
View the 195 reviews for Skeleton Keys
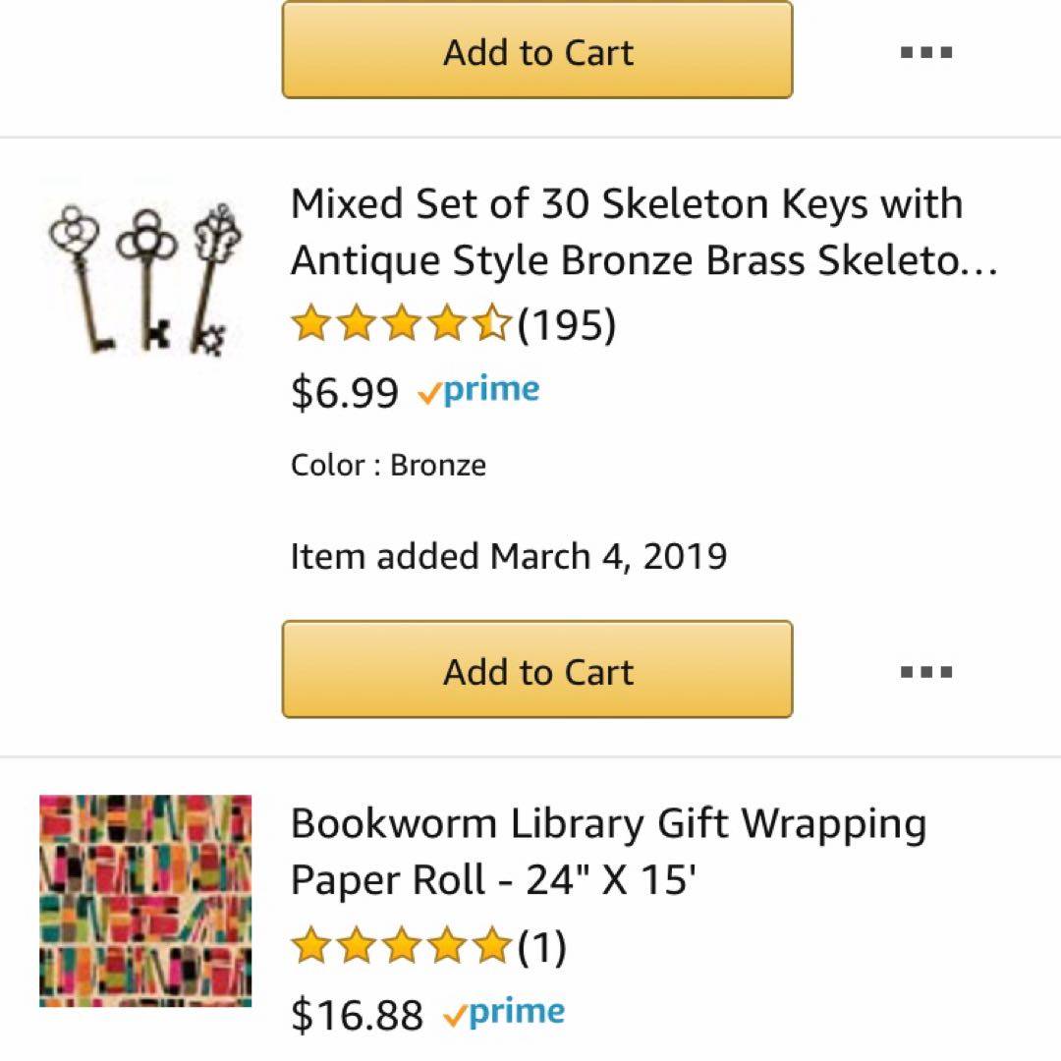[567, 325]
